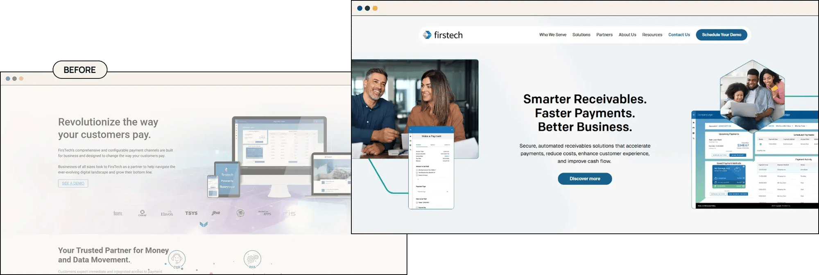Click the RPPS partner logo

[x=265, y=213]
